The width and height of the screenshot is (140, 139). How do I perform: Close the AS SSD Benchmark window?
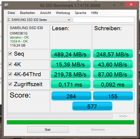131,4
